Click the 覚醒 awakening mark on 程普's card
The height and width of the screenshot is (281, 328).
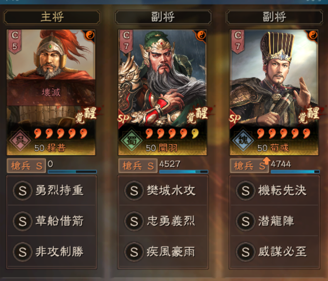(x=87, y=115)
